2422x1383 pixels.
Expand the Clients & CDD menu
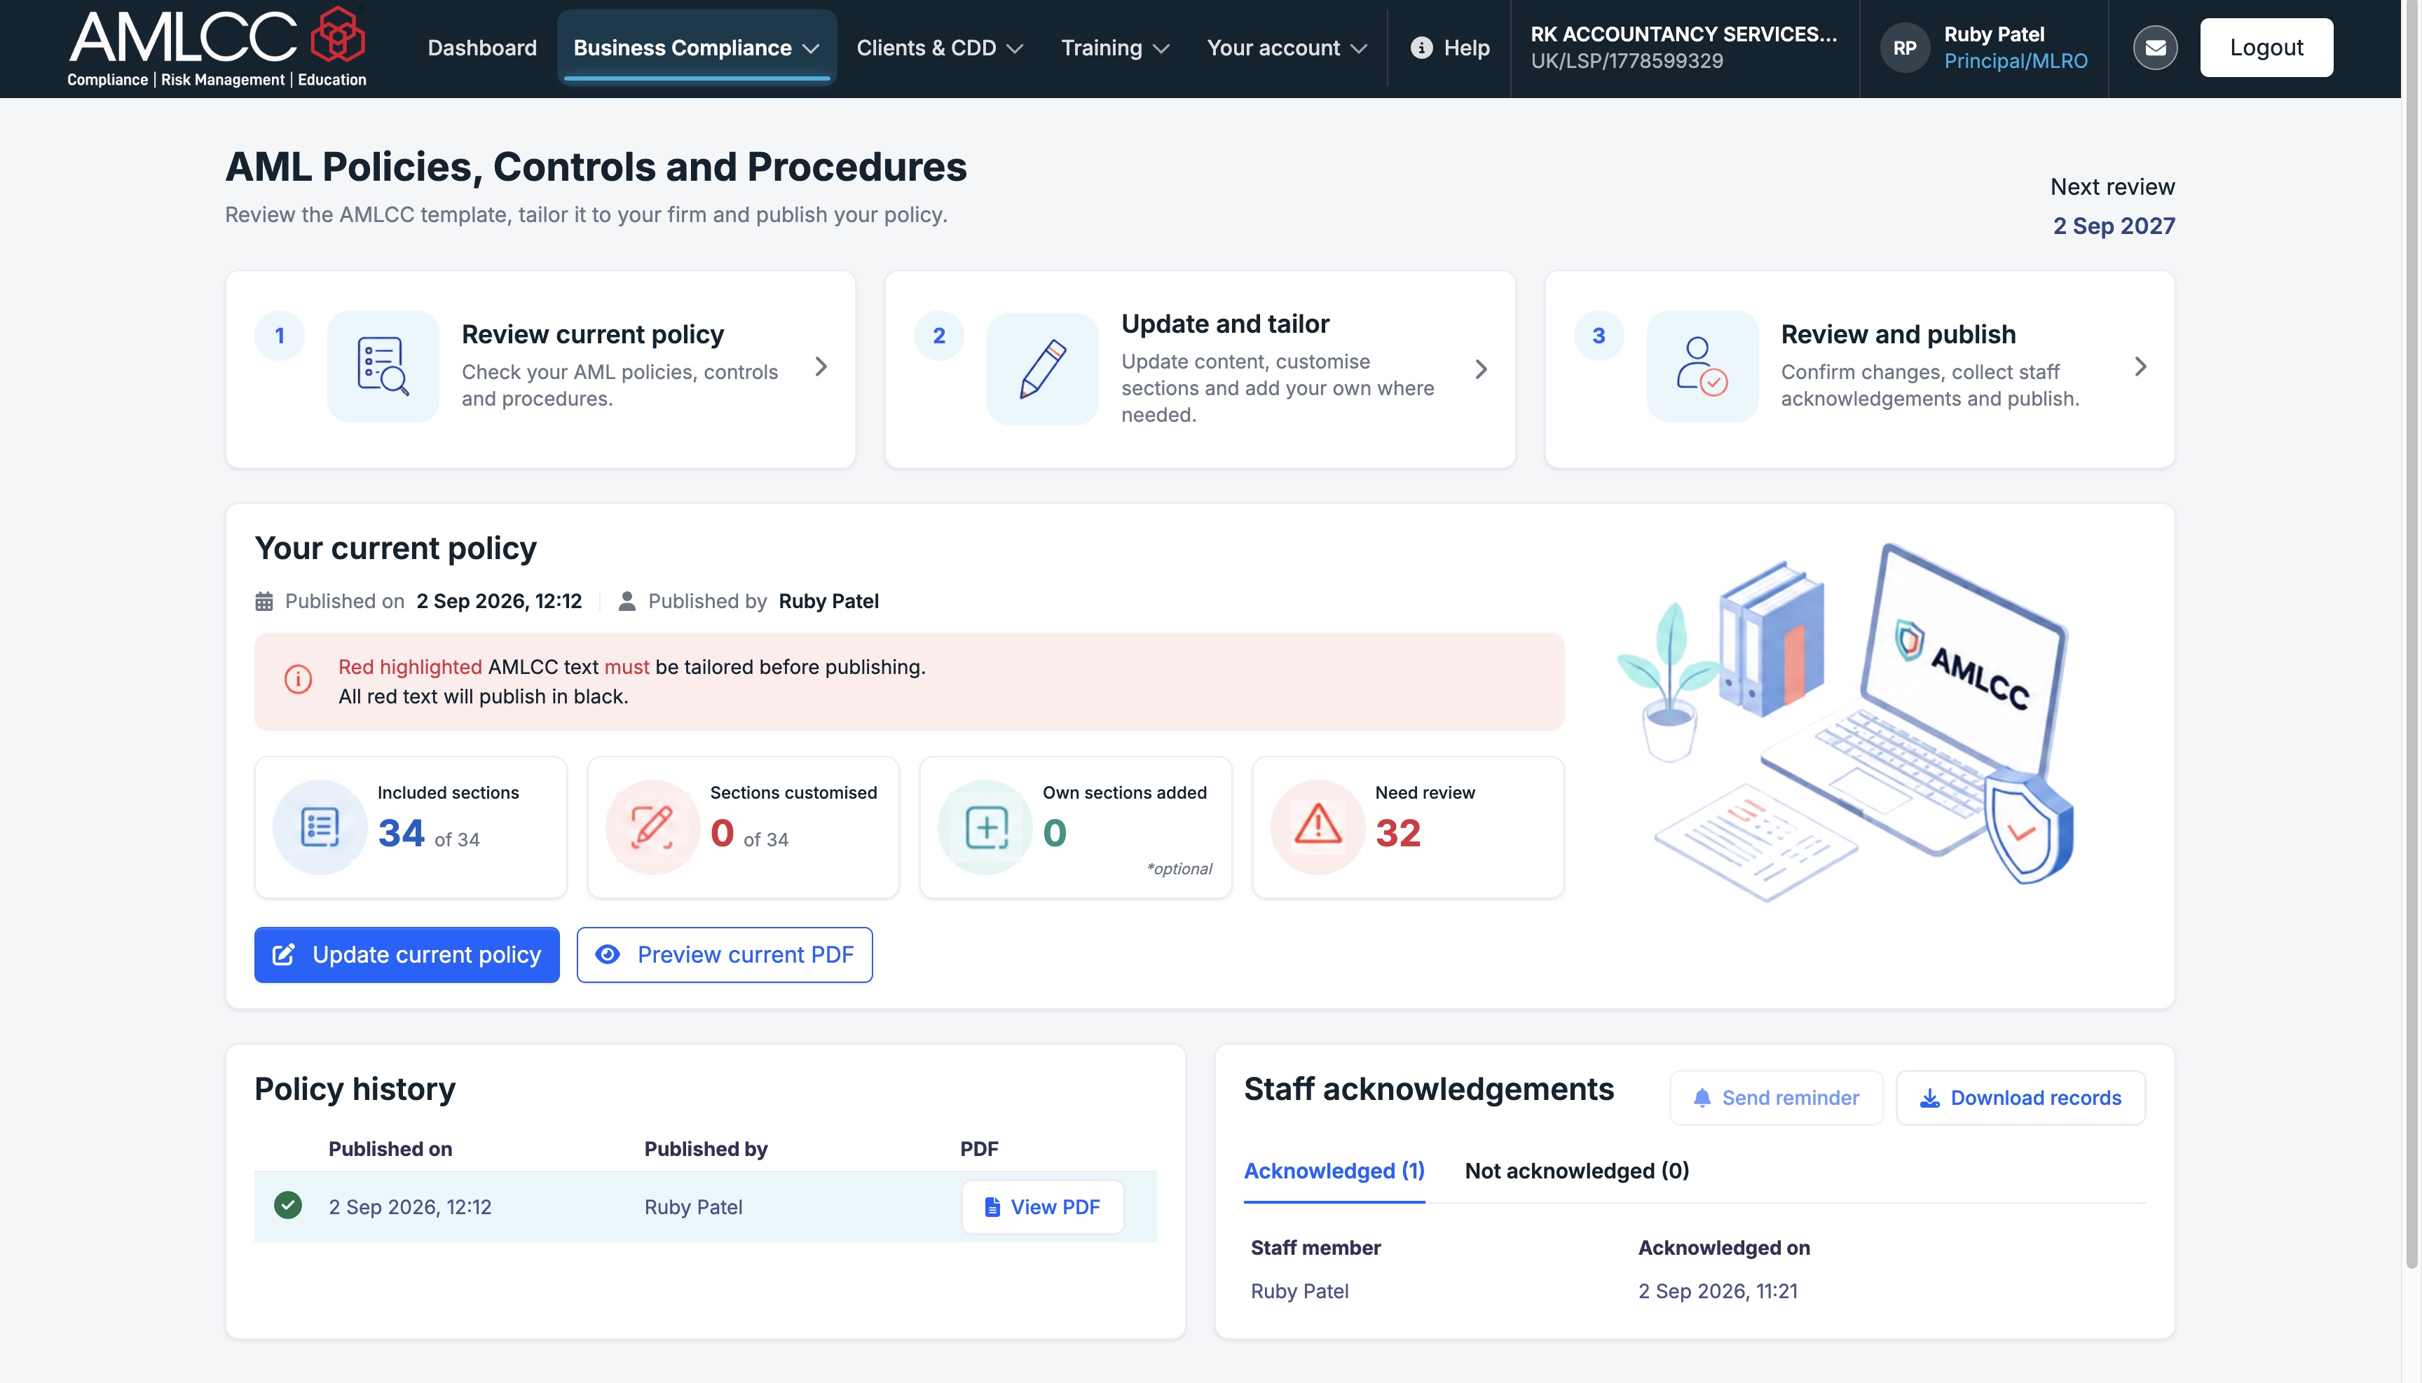coord(939,48)
